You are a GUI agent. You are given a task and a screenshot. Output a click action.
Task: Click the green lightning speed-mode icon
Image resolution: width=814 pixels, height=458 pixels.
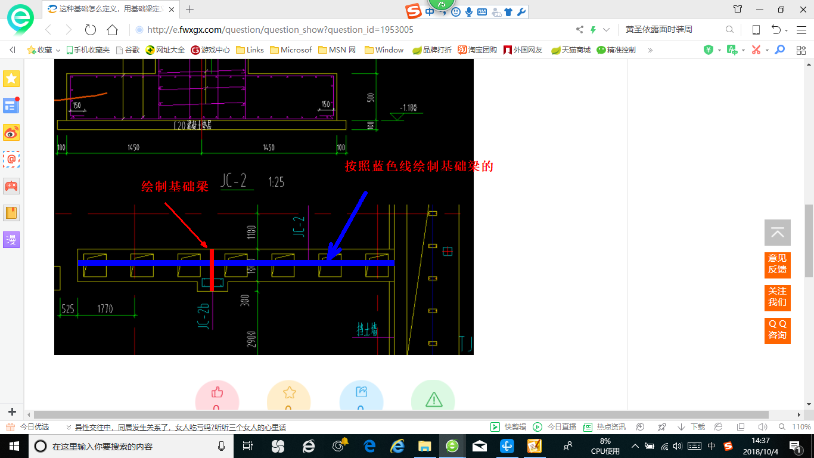pyautogui.click(x=594, y=30)
